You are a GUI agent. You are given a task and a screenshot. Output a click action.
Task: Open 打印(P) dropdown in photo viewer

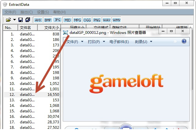click(x=96, y=42)
